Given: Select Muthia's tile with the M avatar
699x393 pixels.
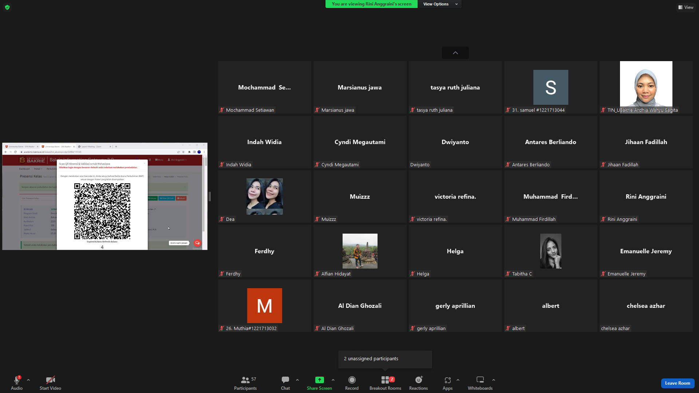Looking at the screenshot, I should pos(265,306).
